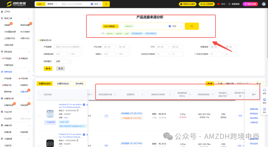The image size is (268, 147).
Task: Open the 物流模式 全部 dropdown
Action: (x=63, y=61)
